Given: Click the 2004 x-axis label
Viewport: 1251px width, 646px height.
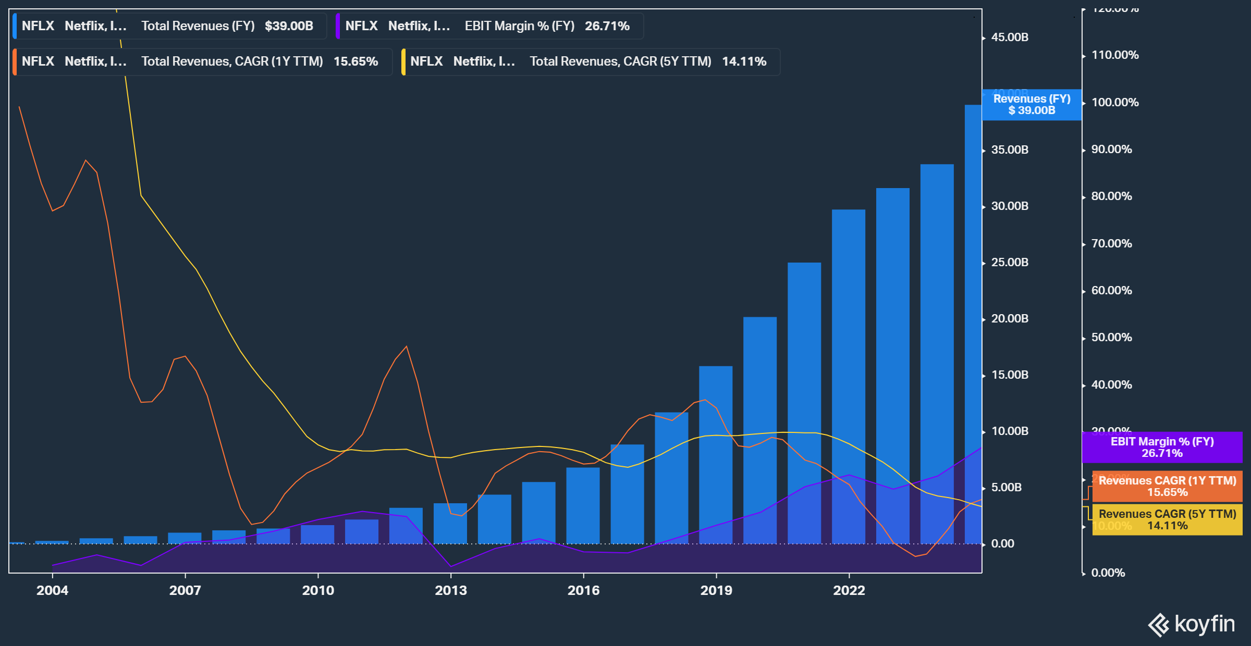Looking at the screenshot, I should click(x=52, y=590).
